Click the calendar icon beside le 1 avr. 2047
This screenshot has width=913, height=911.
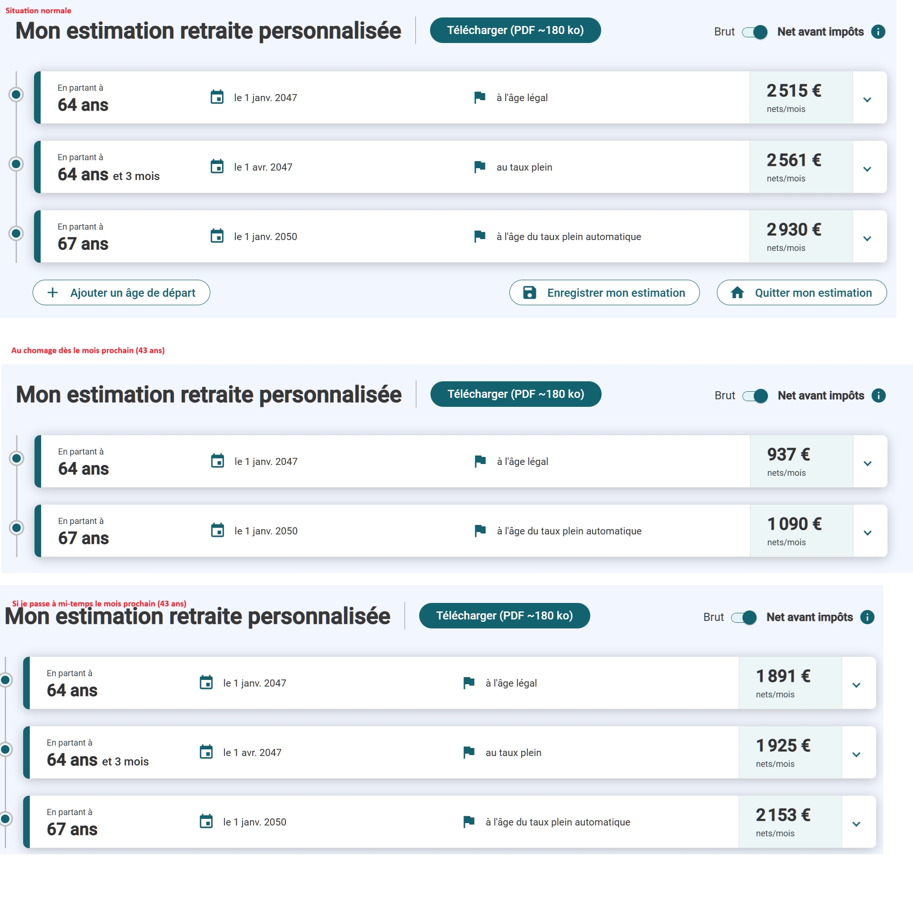[217, 166]
